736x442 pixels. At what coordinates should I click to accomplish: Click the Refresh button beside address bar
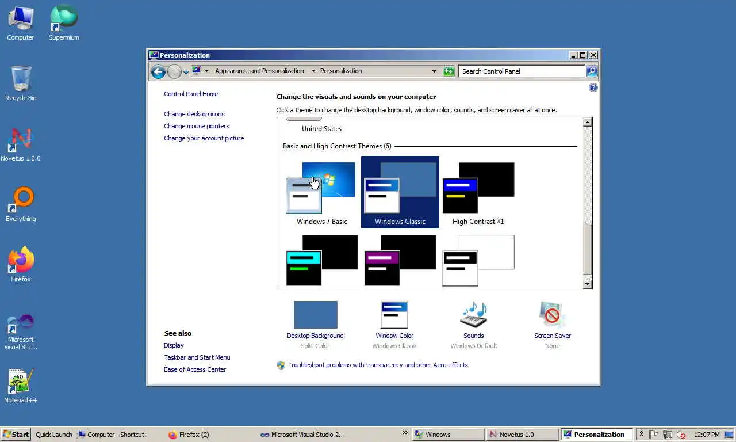(x=448, y=71)
